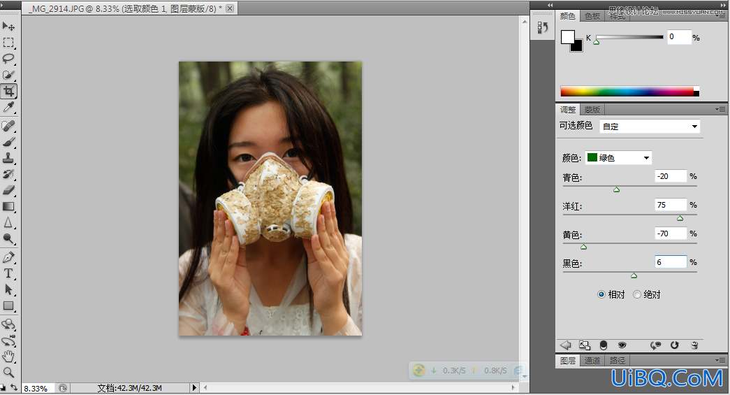Open the Adjustments panel options menu
Screen dimensions: 730x395
[x=720, y=110]
